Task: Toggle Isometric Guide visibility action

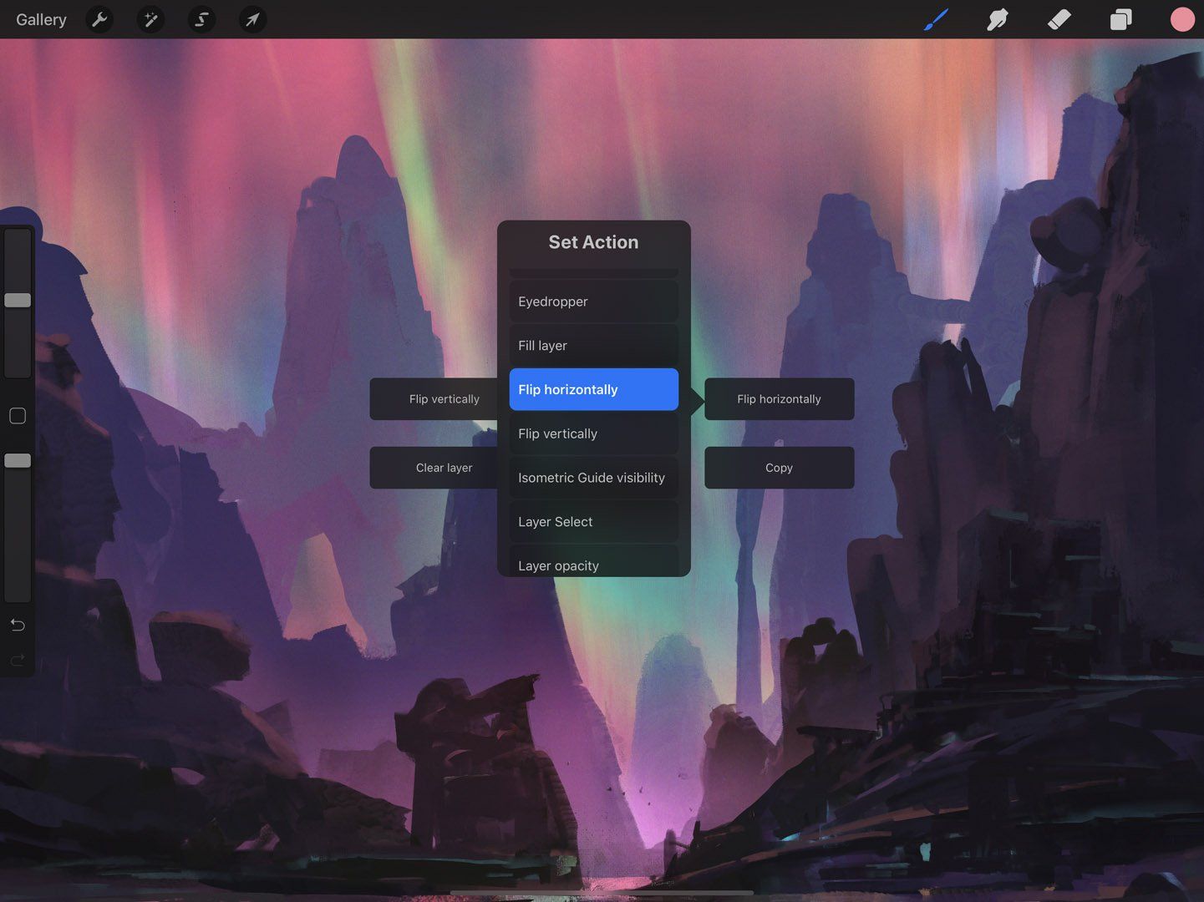Action: 592,477
